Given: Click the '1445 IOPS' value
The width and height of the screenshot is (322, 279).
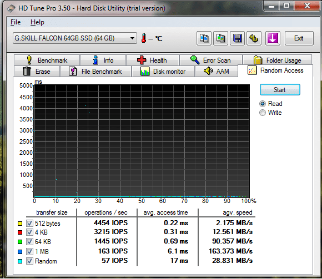Looking at the screenshot, I should pos(111,241).
